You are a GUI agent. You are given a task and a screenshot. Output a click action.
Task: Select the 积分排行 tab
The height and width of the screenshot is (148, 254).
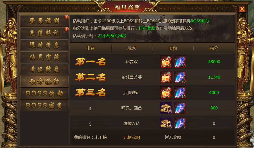pos(44,81)
